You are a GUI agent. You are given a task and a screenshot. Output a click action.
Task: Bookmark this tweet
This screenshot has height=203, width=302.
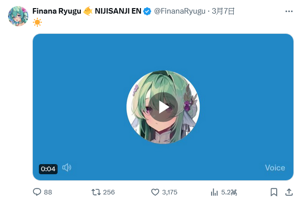pos(274,192)
